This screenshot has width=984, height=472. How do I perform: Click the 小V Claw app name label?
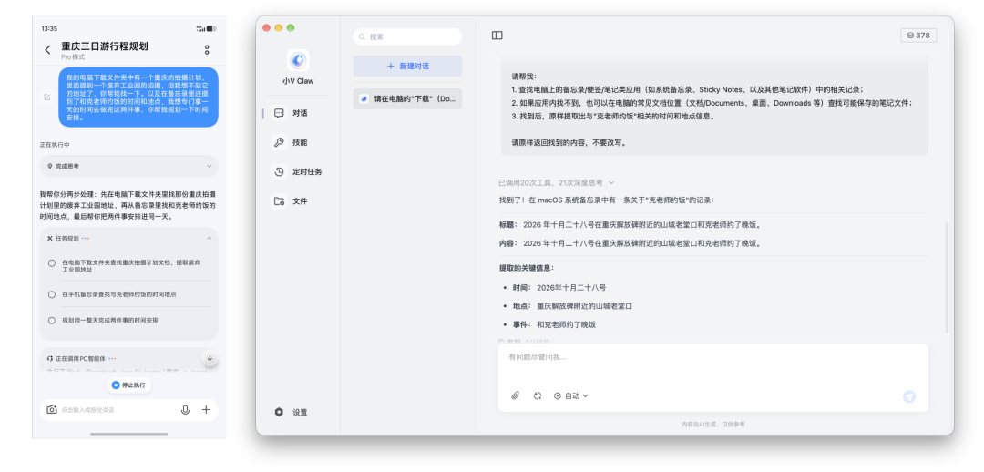(298, 82)
